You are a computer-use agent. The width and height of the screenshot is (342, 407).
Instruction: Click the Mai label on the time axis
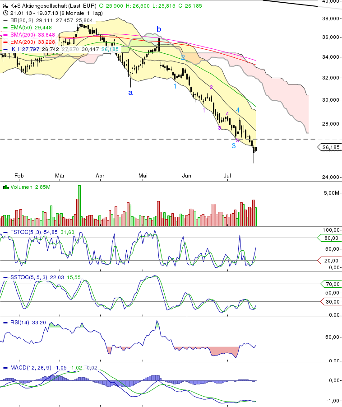point(143,176)
